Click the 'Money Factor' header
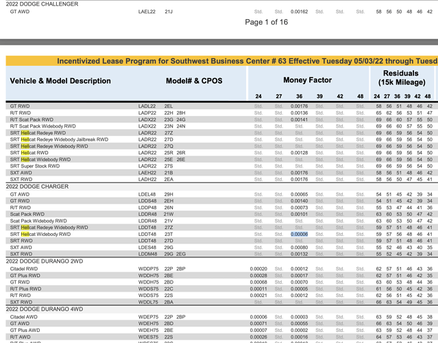Screen dimensions: 438x343 (308, 80)
